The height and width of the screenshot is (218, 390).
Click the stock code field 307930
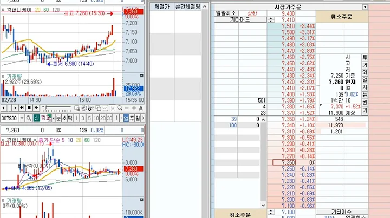click(10, 118)
